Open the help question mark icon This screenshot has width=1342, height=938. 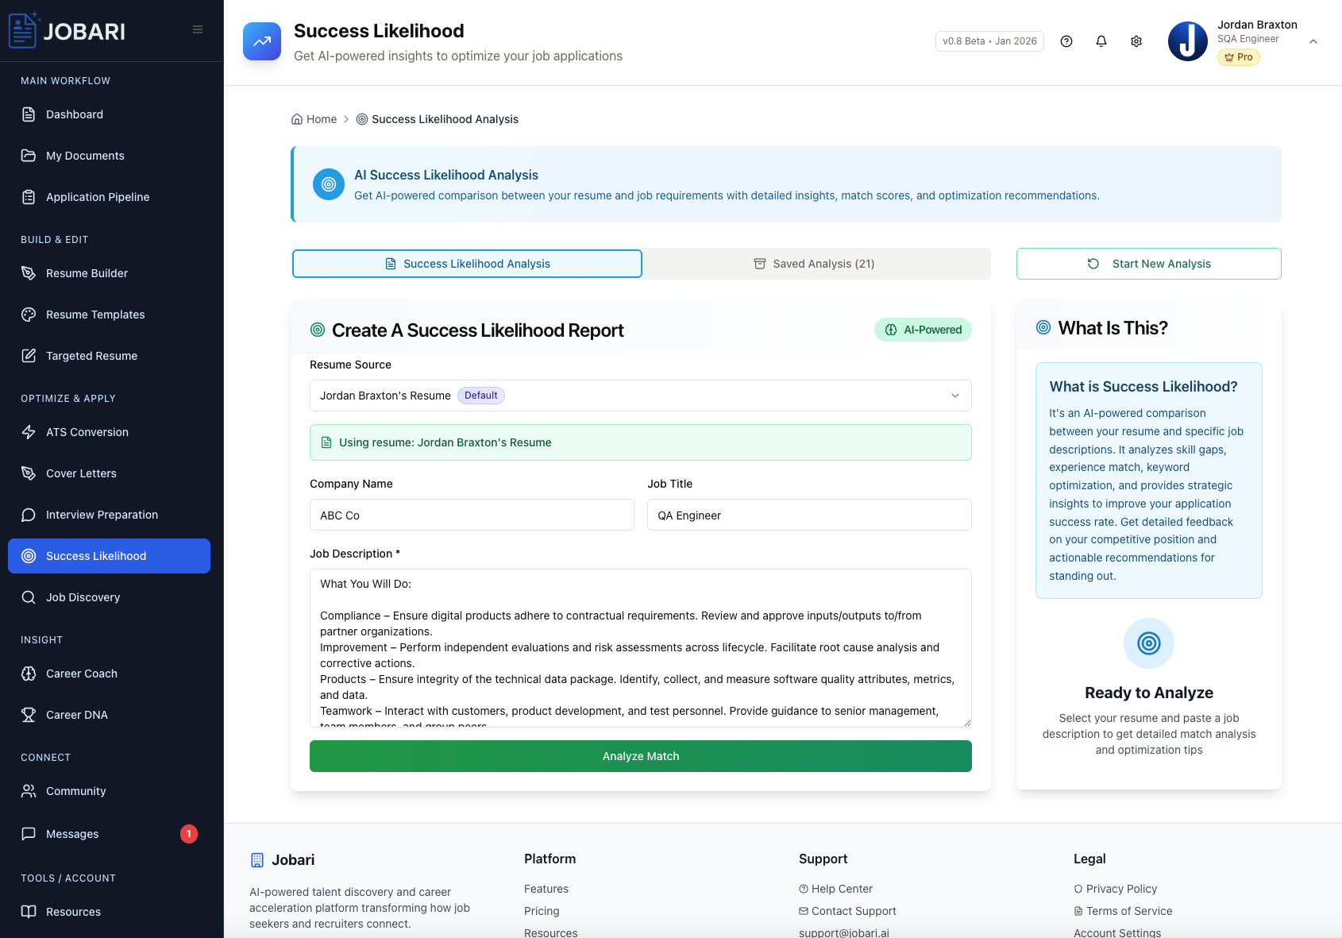1066,41
